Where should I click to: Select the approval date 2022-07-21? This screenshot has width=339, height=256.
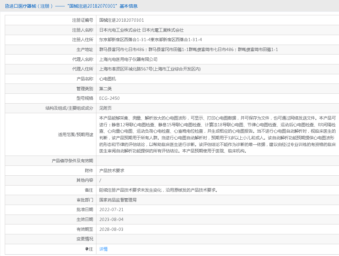click(111, 209)
